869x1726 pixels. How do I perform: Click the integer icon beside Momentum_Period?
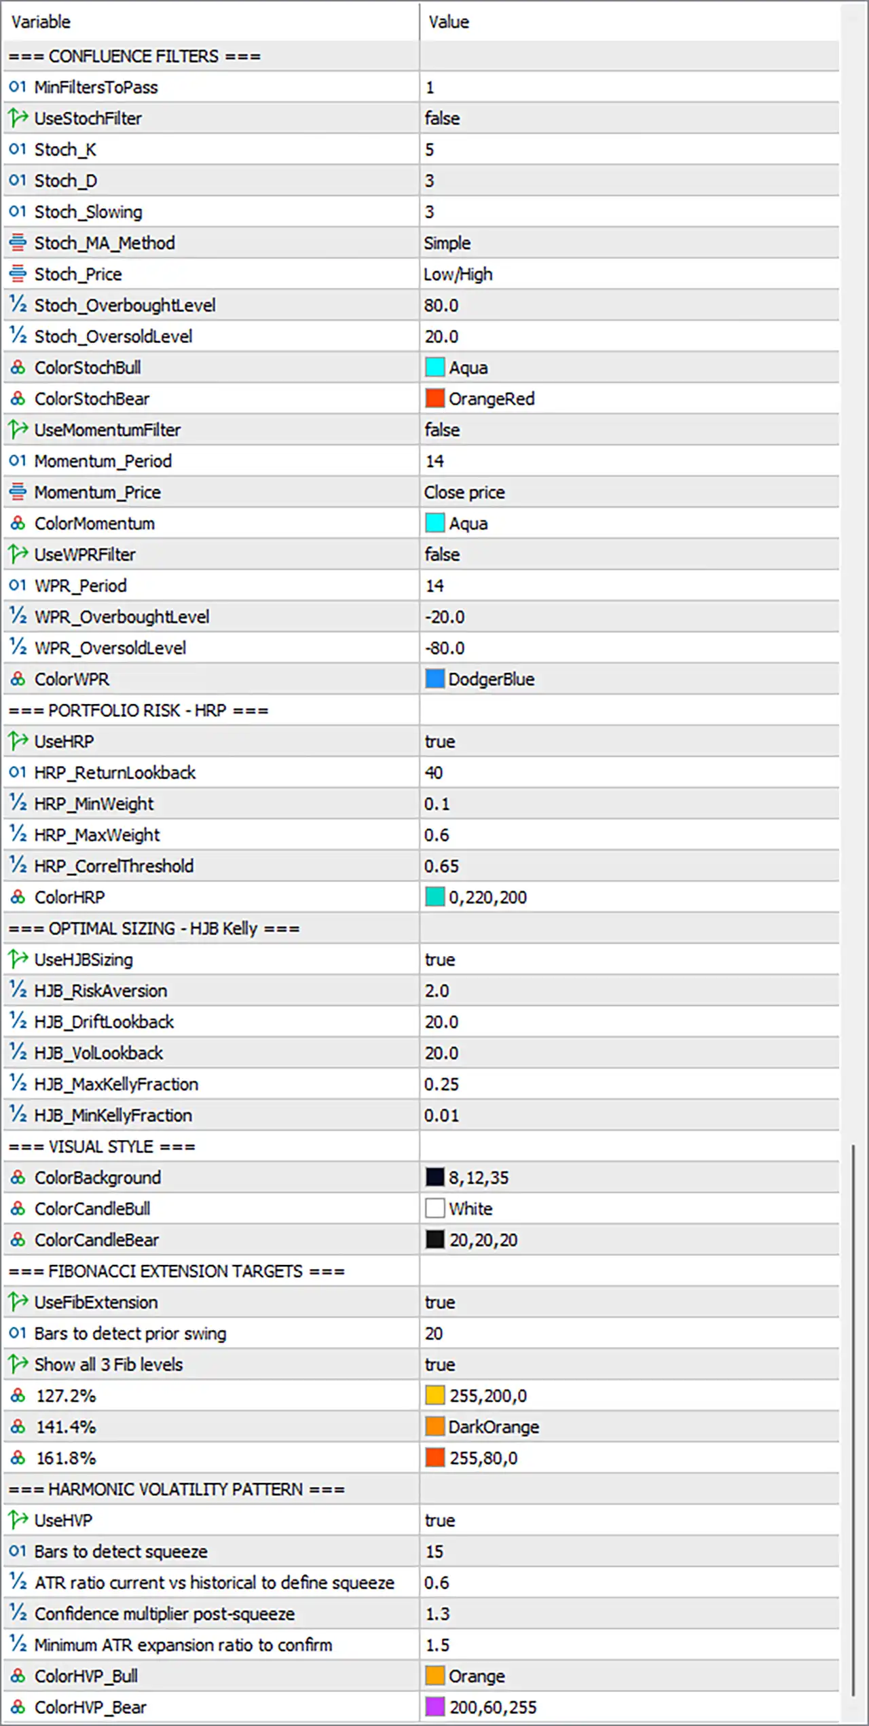click(x=18, y=461)
